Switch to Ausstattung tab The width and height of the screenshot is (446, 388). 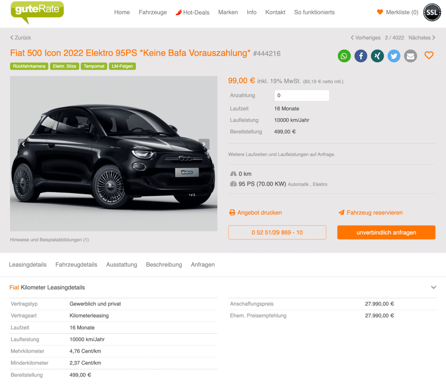122,265
